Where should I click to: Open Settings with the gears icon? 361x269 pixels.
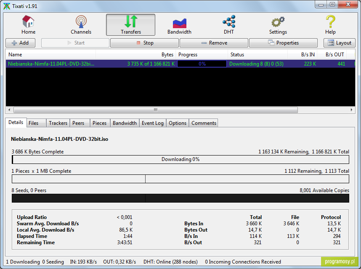point(278,25)
